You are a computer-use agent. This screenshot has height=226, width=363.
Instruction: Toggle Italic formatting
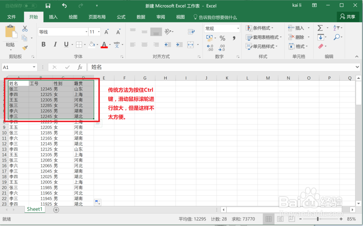pyautogui.click(x=55, y=44)
